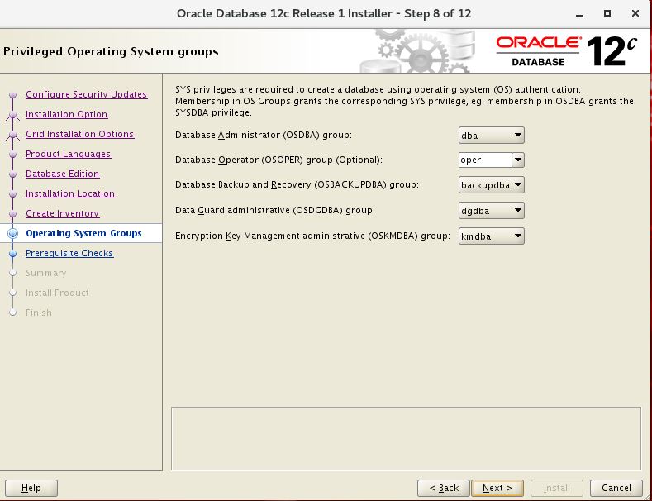
Task: Open the OSDGDBA dropdown showing dgdba
Action: point(491,211)
